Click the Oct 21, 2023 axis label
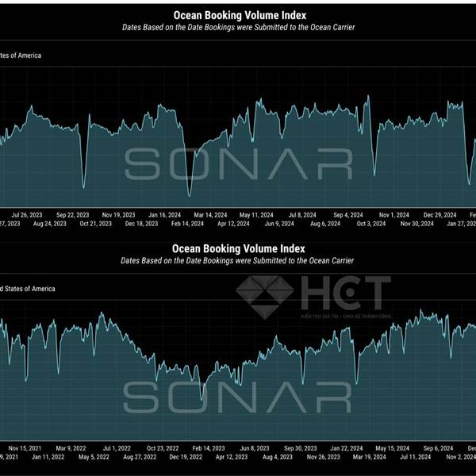 96,224
